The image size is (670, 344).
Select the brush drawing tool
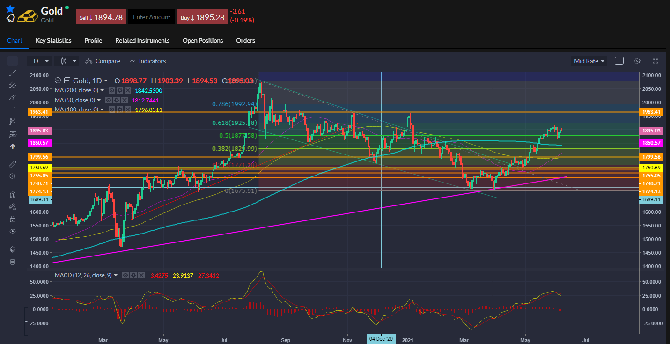coord(13,97)
